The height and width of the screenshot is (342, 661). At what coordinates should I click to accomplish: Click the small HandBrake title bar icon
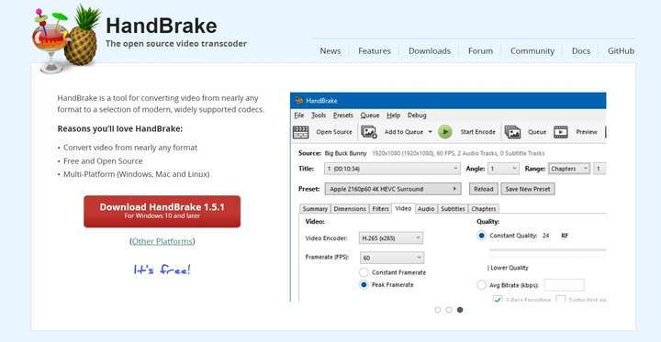tap(299, 101)
